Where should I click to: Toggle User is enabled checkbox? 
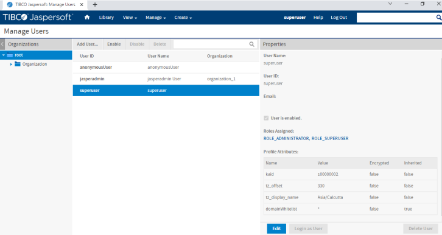coord(266,118)
